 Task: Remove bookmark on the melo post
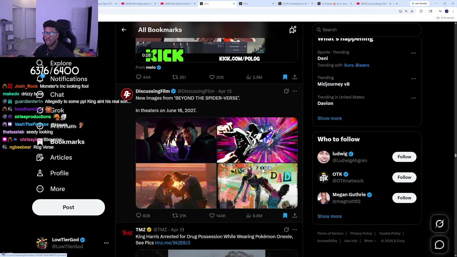click(285, 77)
